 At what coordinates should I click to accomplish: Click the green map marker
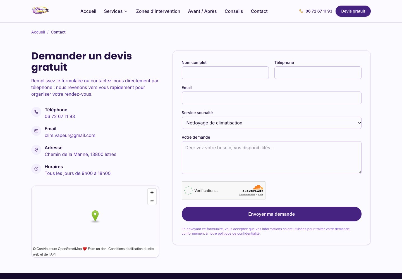95,216
